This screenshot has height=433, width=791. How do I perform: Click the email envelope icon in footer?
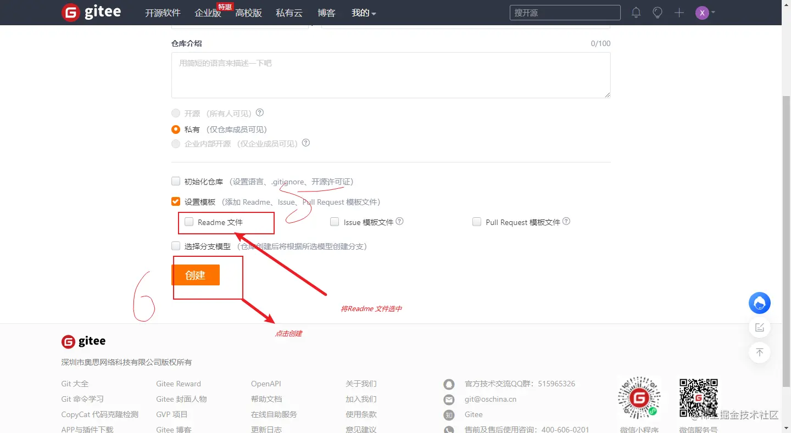point(449,400)
